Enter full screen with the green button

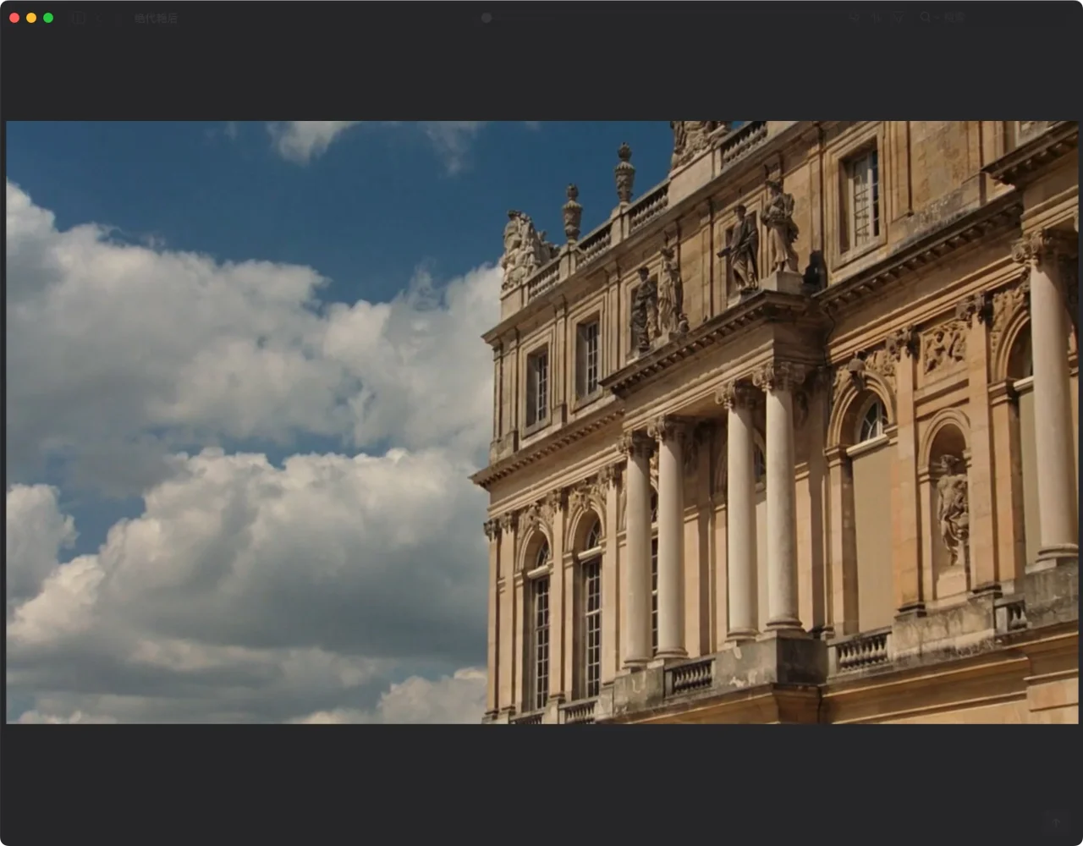[48, 18]
